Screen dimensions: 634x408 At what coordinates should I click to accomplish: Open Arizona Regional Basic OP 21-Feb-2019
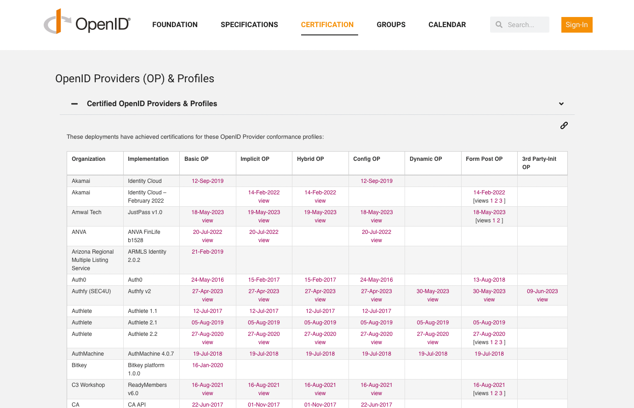click(x=207, y=252)
